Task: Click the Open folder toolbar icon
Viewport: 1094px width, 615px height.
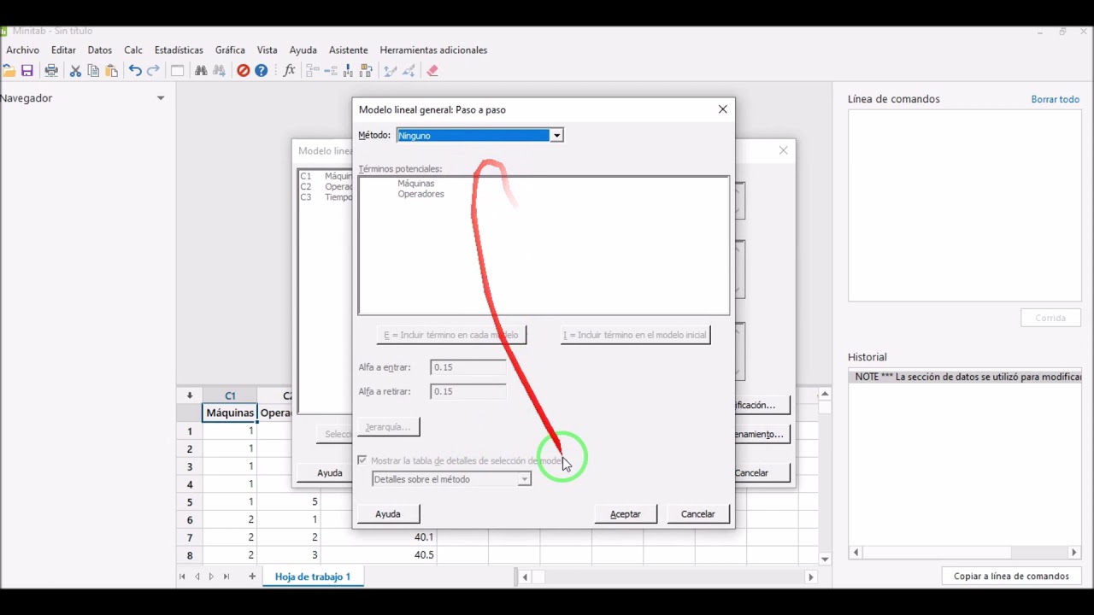Action: (9, 71)
